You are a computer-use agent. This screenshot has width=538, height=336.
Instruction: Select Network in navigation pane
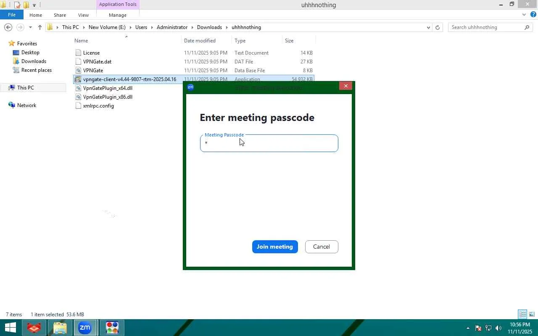coord(26,105)
